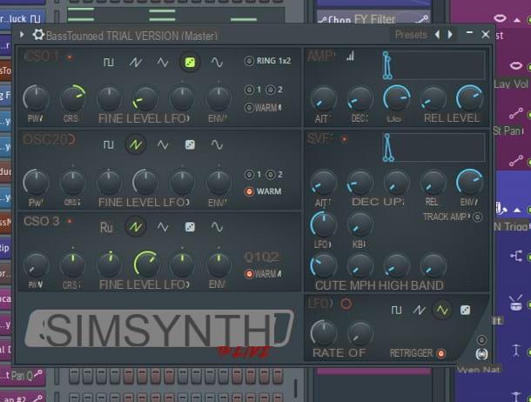Viewport: 531px width, 402px height.
Task: Click the SVF filter KB knob
Action: (x=360, y=224)
